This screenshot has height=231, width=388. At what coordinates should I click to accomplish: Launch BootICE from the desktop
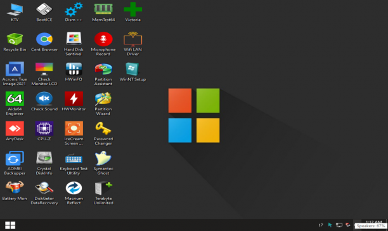pyautogui.click(x=44, y=12)
